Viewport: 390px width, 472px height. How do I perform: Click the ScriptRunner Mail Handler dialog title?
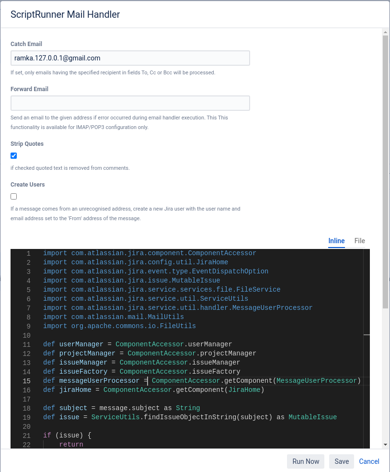pyautogui.click(x=65, y=14)
